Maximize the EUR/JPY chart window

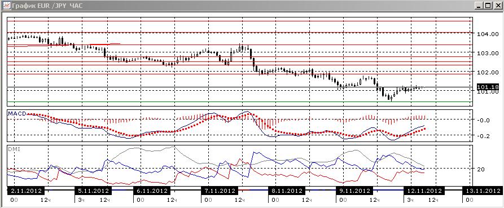click(488, 6)
